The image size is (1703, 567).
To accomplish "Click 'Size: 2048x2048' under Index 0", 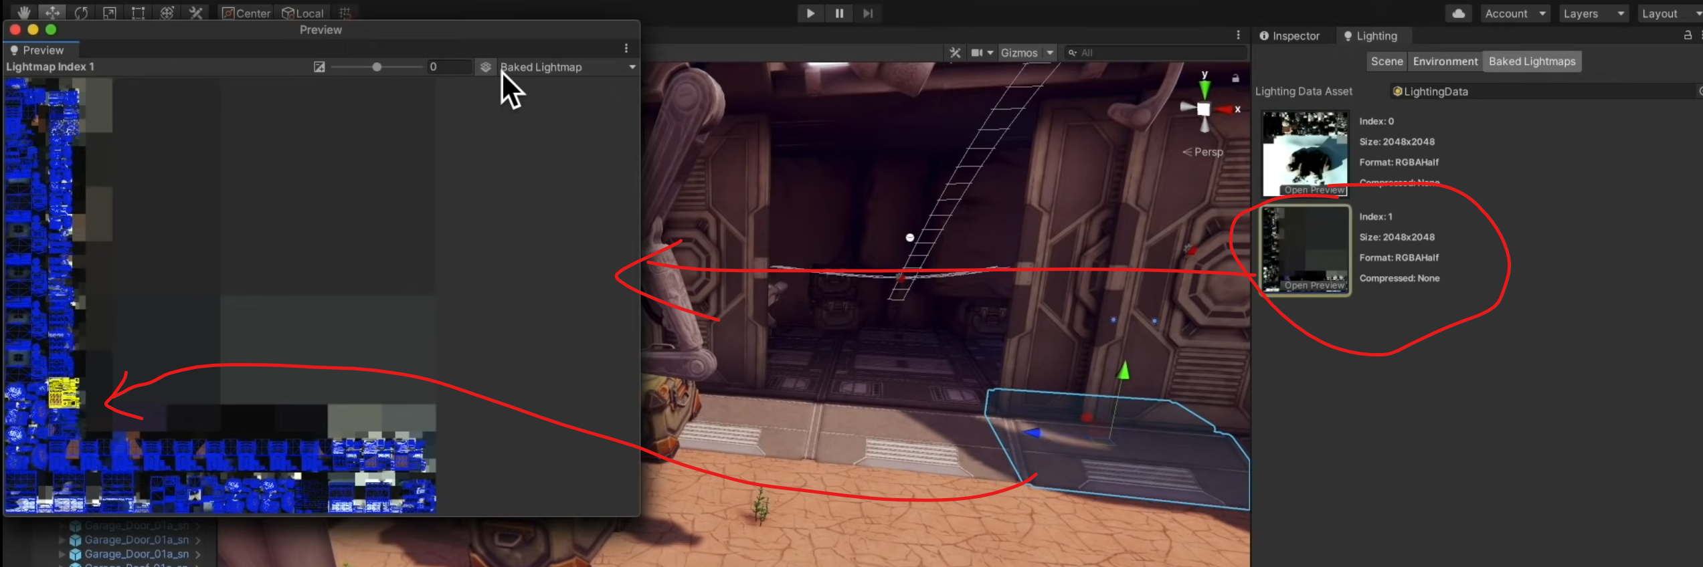I will click(1397, 142).
